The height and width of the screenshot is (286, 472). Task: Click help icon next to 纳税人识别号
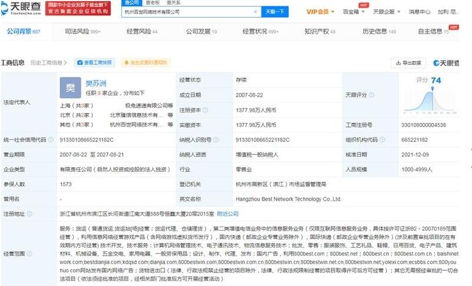coord(216,139)
